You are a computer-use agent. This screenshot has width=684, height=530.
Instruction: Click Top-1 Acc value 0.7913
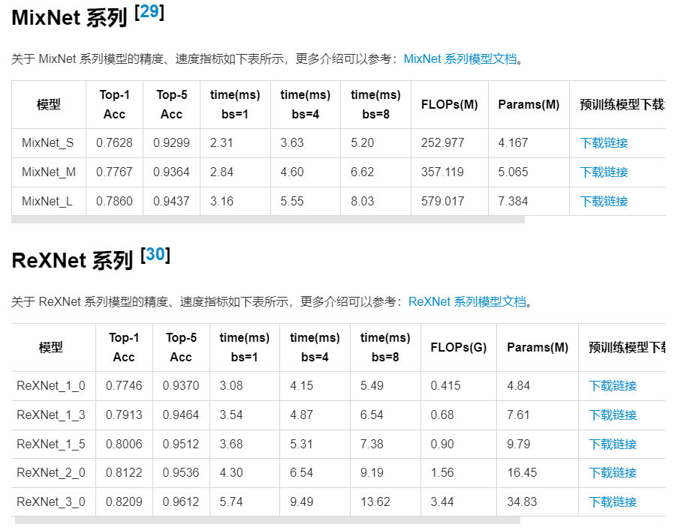124,415
